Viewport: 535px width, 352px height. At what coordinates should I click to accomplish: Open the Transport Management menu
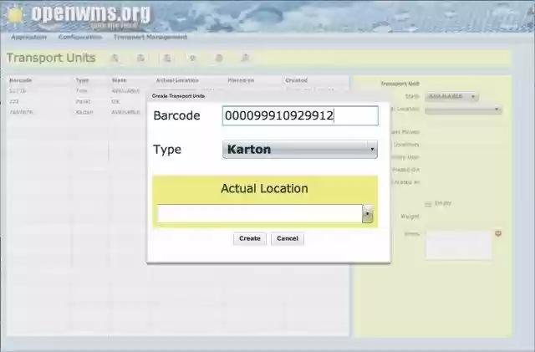pyautogui.click(x=150, y=37)
